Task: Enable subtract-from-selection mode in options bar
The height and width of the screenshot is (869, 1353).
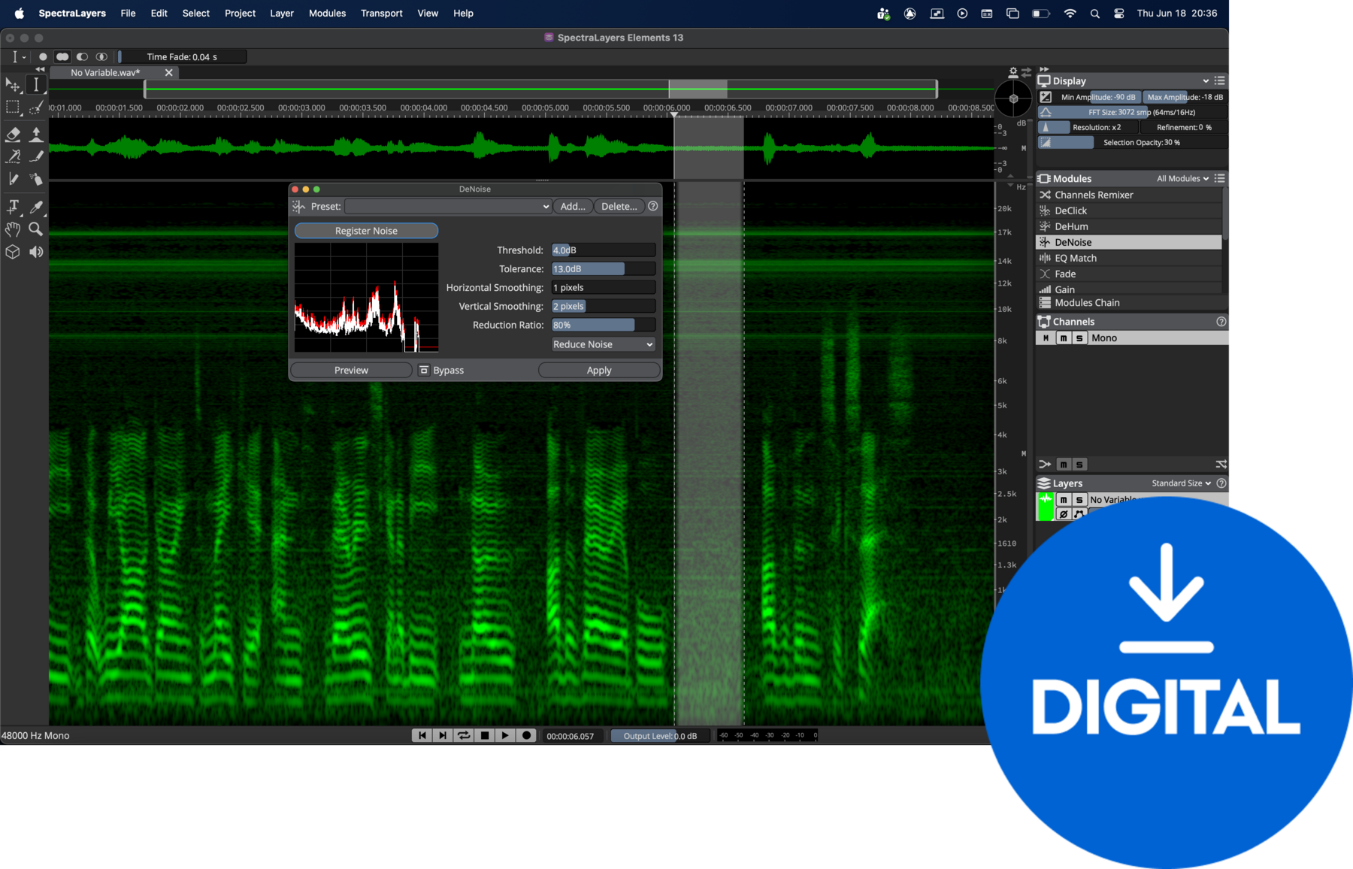Action: 82,56
